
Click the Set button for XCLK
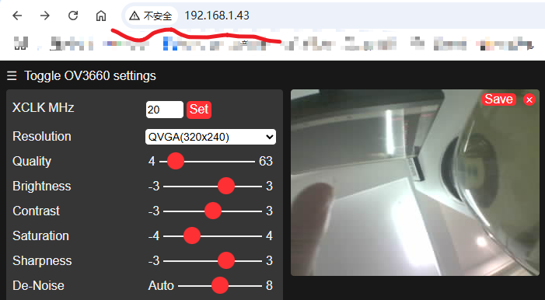199,110
